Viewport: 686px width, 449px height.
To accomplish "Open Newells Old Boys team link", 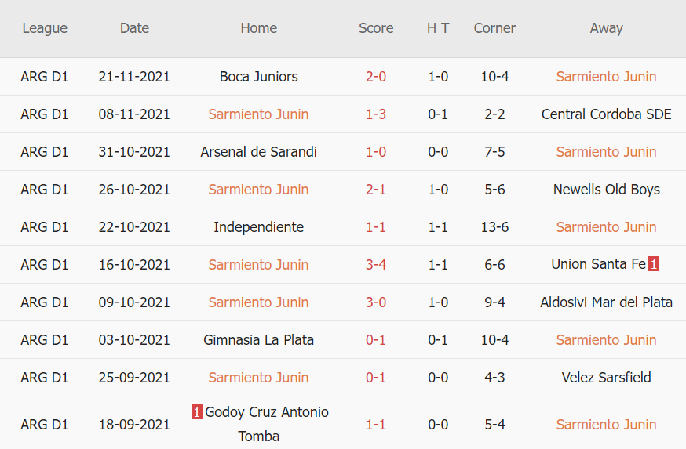I will [606, 190].
